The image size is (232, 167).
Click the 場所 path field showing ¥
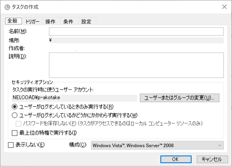coord(136,40)
